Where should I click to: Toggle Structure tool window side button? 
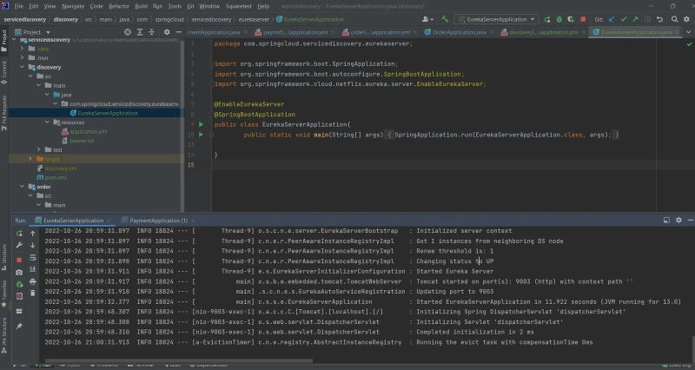[4, 257]
